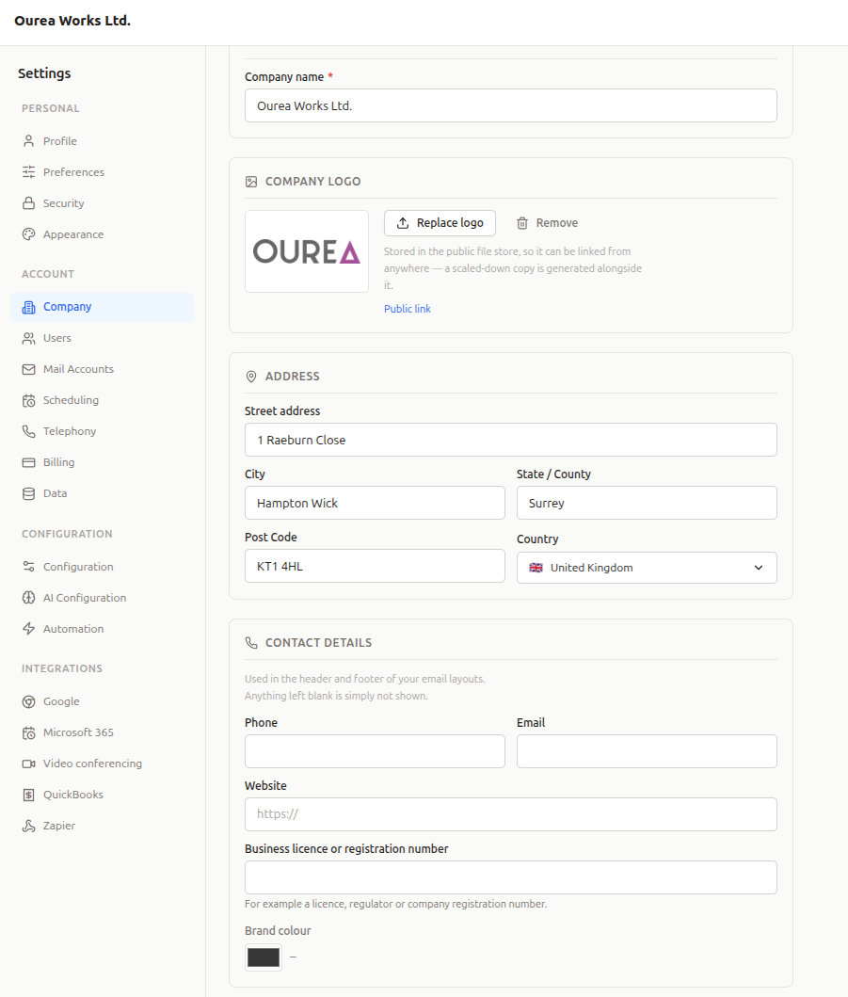Viewport: 848px width, 997px height.
Task: Click the Post Code field
Action: pos(375,566)
